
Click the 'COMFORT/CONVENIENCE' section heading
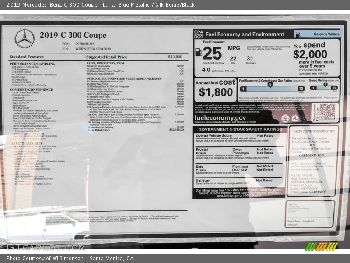[31, 90]
